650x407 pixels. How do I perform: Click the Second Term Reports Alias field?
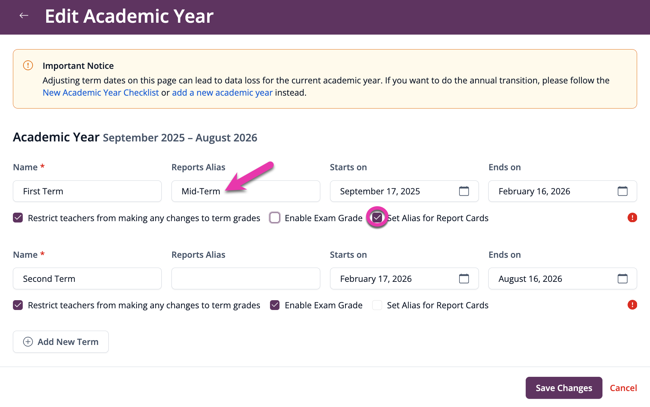(246, 279)
